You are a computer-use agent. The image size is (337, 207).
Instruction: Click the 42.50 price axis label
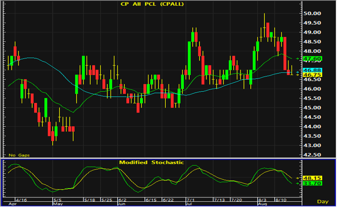click(312, 155)
